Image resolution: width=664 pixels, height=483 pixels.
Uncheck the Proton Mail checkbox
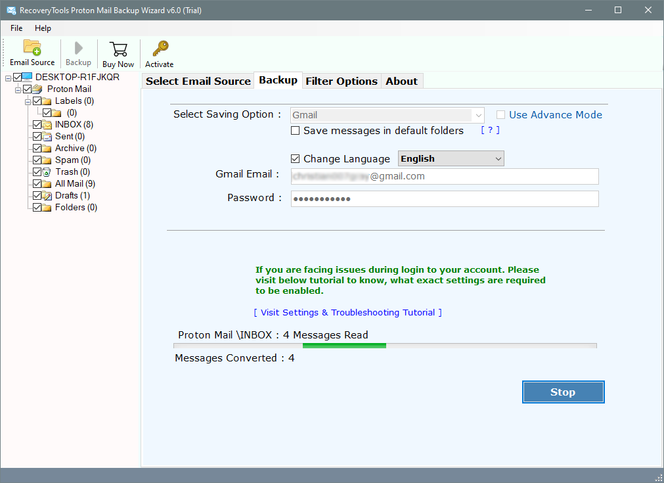tap(28, 89)
